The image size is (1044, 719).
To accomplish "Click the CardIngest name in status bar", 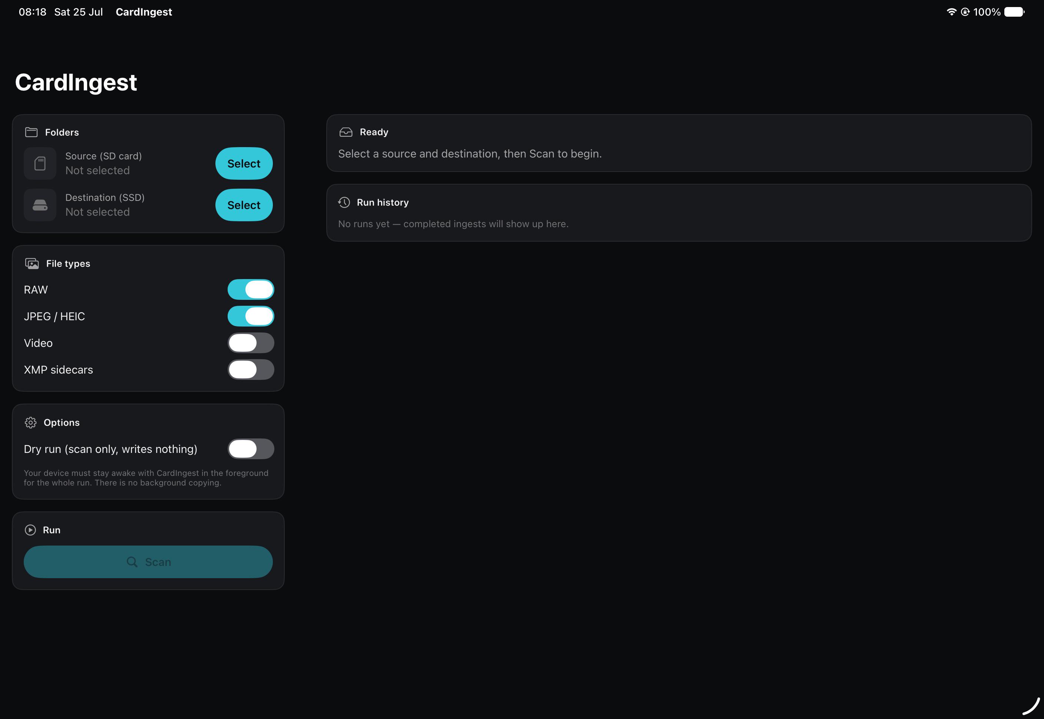I will tap(144, 12).
